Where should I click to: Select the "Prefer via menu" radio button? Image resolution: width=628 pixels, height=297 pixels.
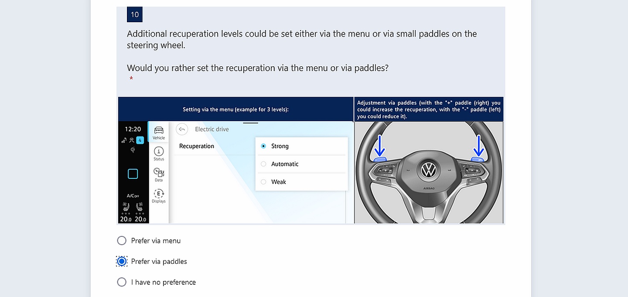pyautogui.click(x=122, y=241)
